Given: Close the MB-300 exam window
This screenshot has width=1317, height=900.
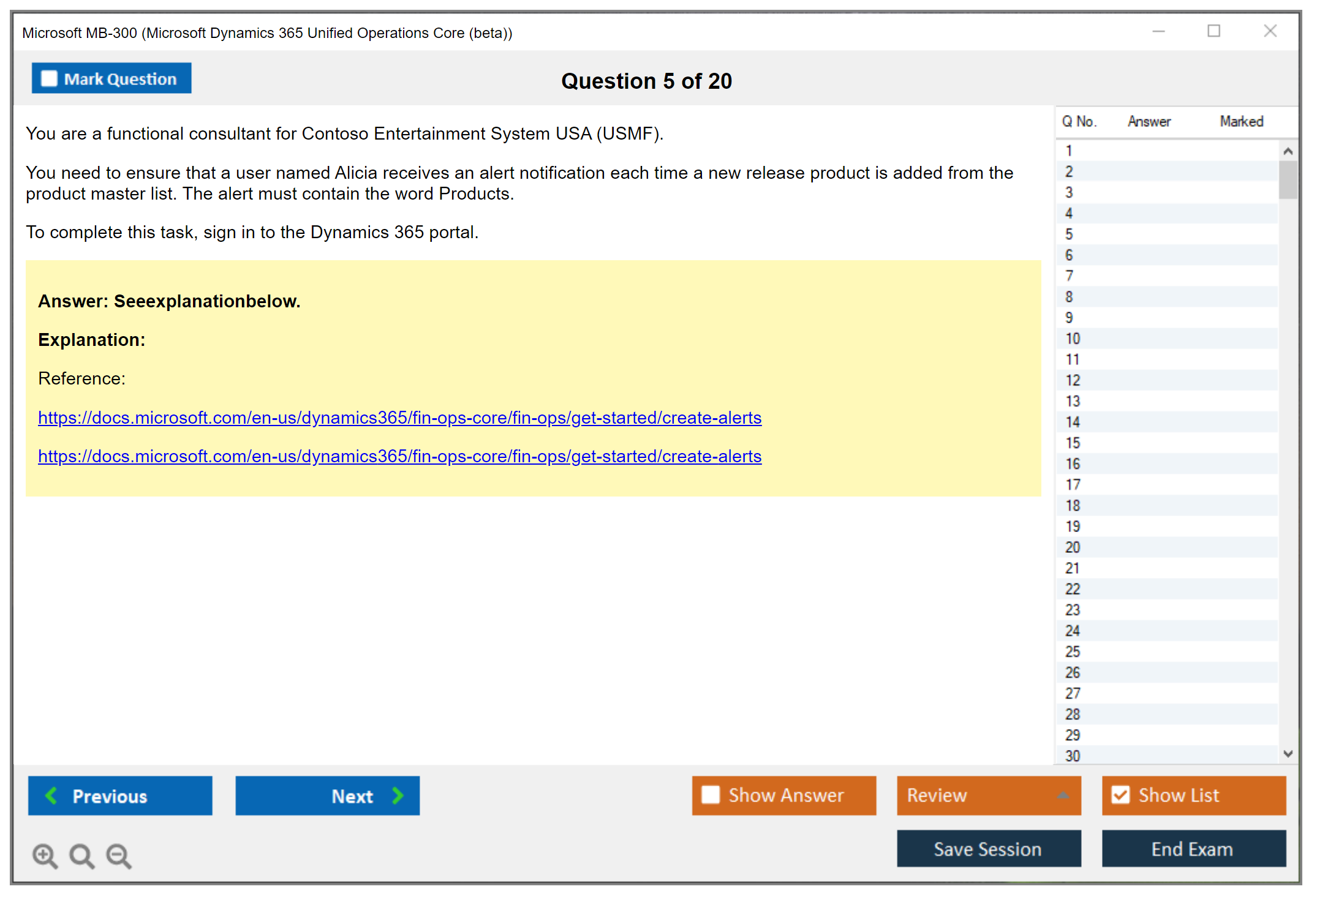Looking at the screenshot, I should [x=1270, y=31].
